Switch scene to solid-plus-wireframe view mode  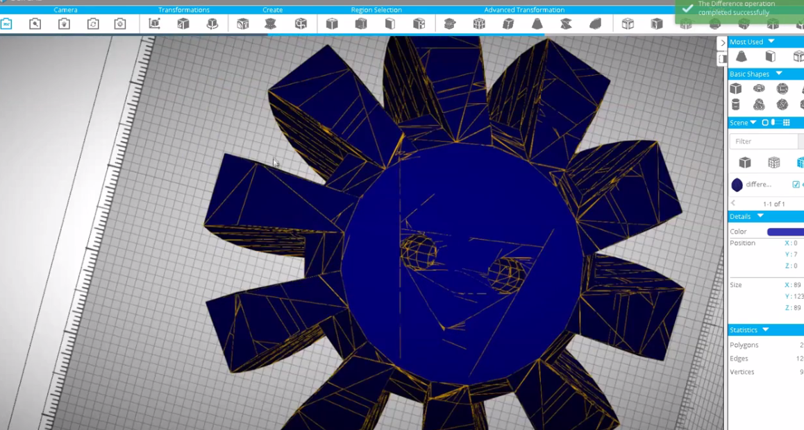[773, 163]
